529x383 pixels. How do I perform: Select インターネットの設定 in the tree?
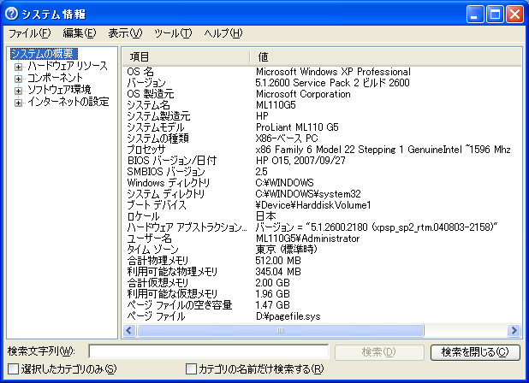coord(68,102)
